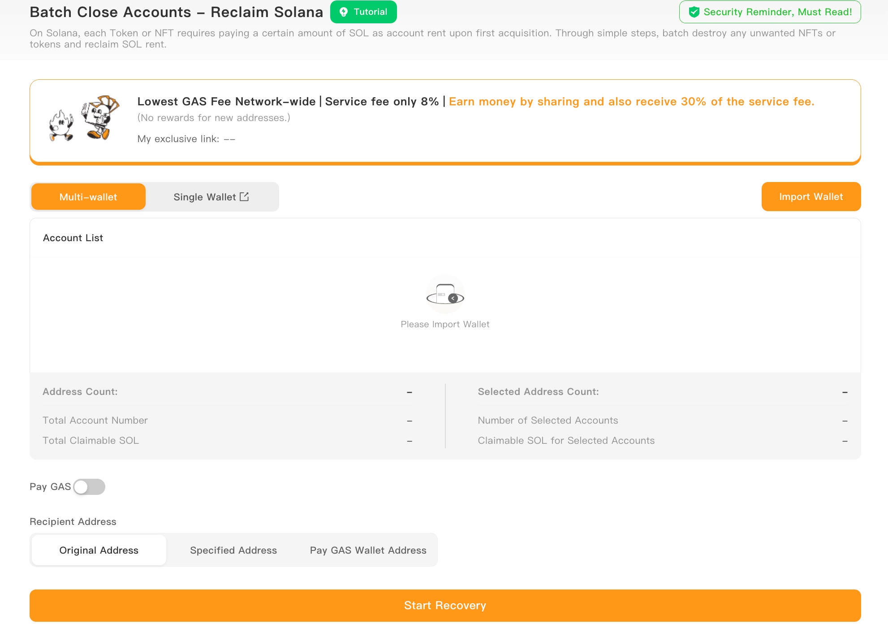
Task: Click Number of Selected Accounts label
Action: click(548, 420)
